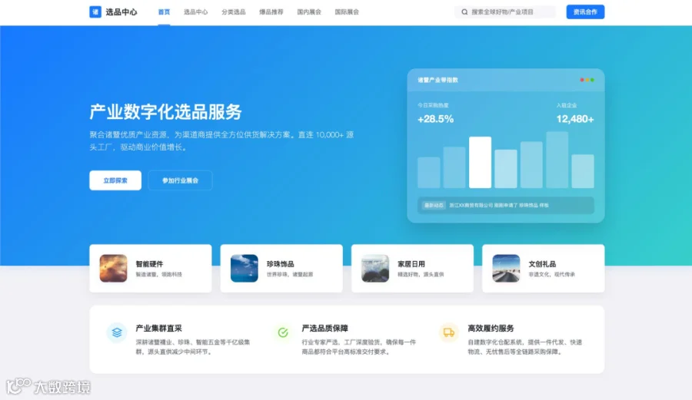Screen dimensions: 692x400
Task: Click the truck icon for 高效履约服务
Action: tap(449, 332)
